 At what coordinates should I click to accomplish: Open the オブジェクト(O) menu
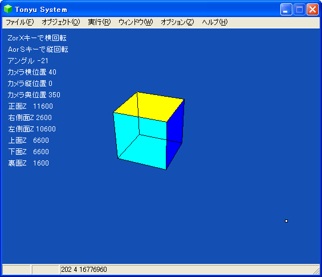coord(61,22)
